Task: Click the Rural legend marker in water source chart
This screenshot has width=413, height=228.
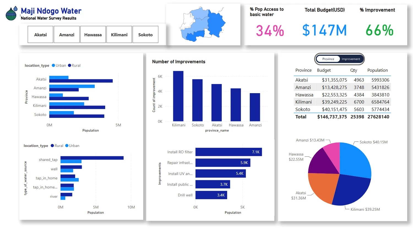Action: pos(52,146)
